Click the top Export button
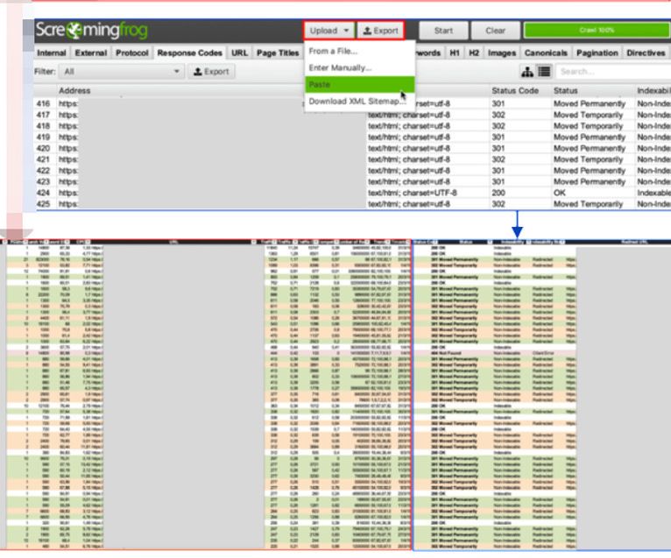The height and width of the screenshot is (558, 671). [380, 31]
